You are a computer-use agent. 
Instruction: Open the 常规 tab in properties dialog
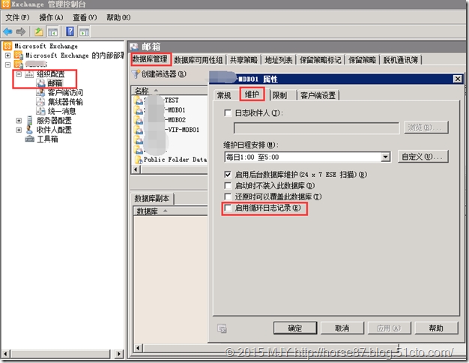pyautogui.click(x=224, y=95)
